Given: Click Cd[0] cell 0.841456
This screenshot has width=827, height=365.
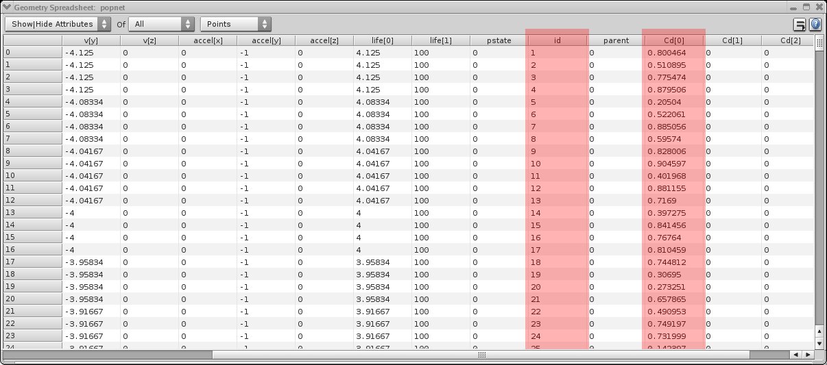Looking at the screenshot, I should click(x=674, y=225).
